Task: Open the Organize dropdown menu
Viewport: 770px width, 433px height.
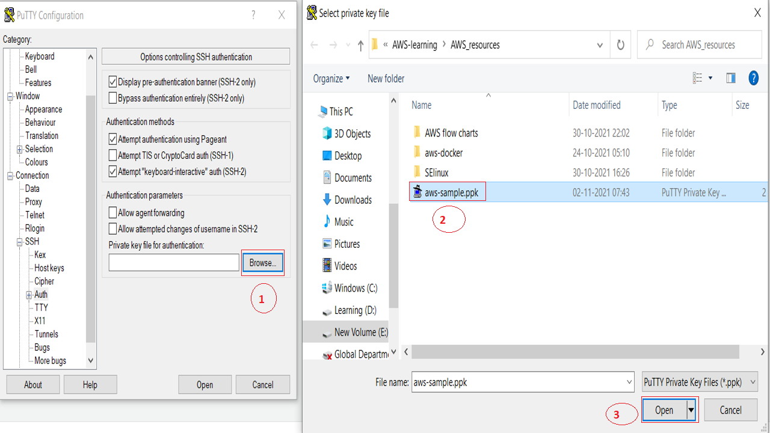Action: coord(331,79)
